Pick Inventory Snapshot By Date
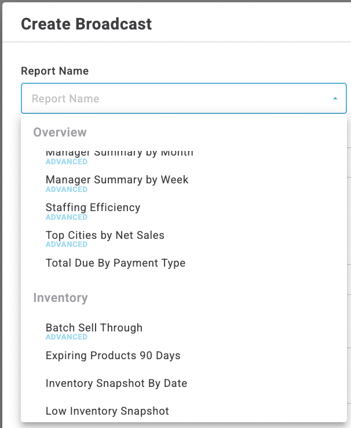This screenshot has height=428, width=351. coord(116,383)
